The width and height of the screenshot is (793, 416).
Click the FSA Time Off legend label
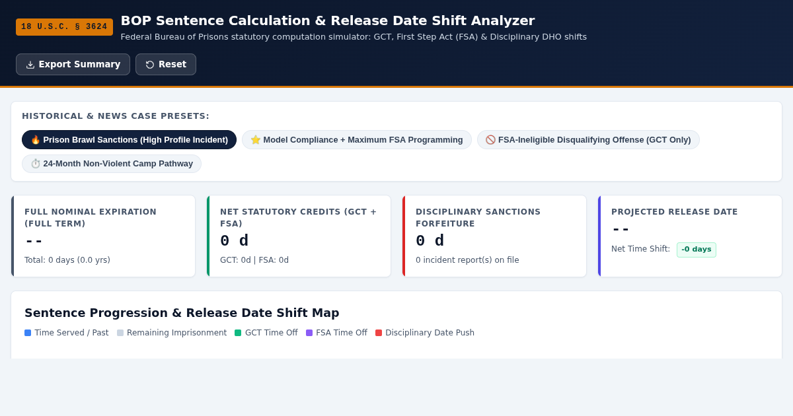(342, 333)
